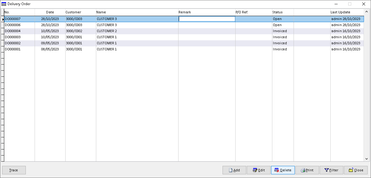Click the Edit button
The image size is (371, 178).
tap(259, 170)
